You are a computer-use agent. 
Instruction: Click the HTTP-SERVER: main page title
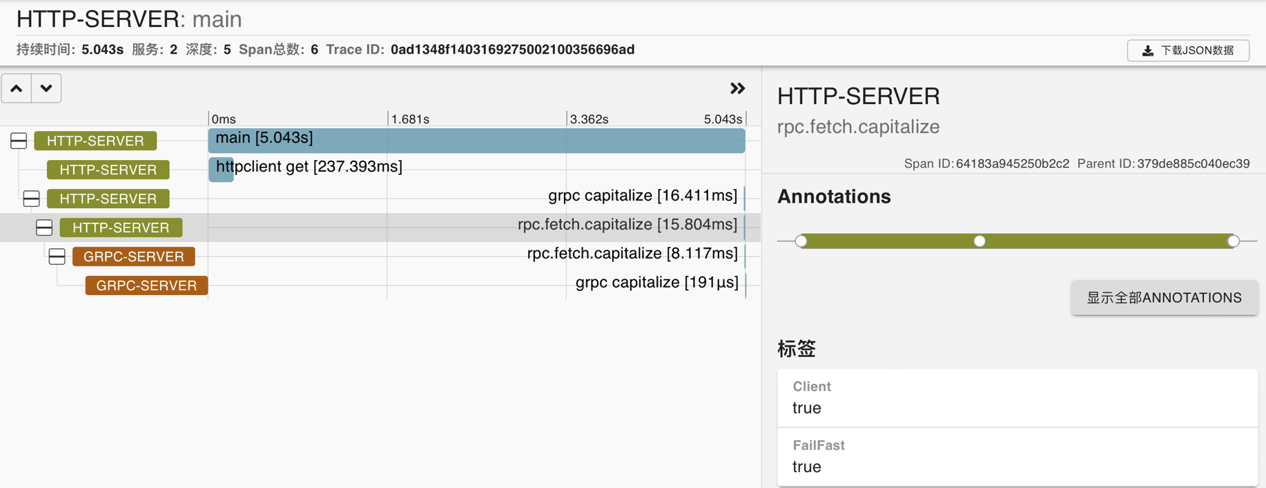[129, 19]
